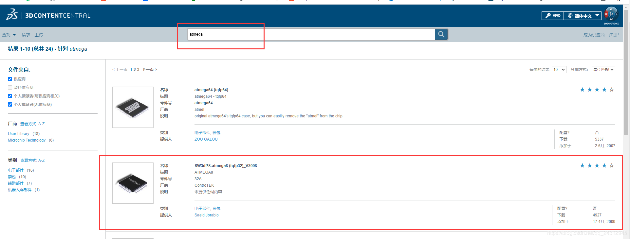The image size is (630, 239).
Task: Sort manufacturers with 查看方式: A-Z
Action: 32,124
